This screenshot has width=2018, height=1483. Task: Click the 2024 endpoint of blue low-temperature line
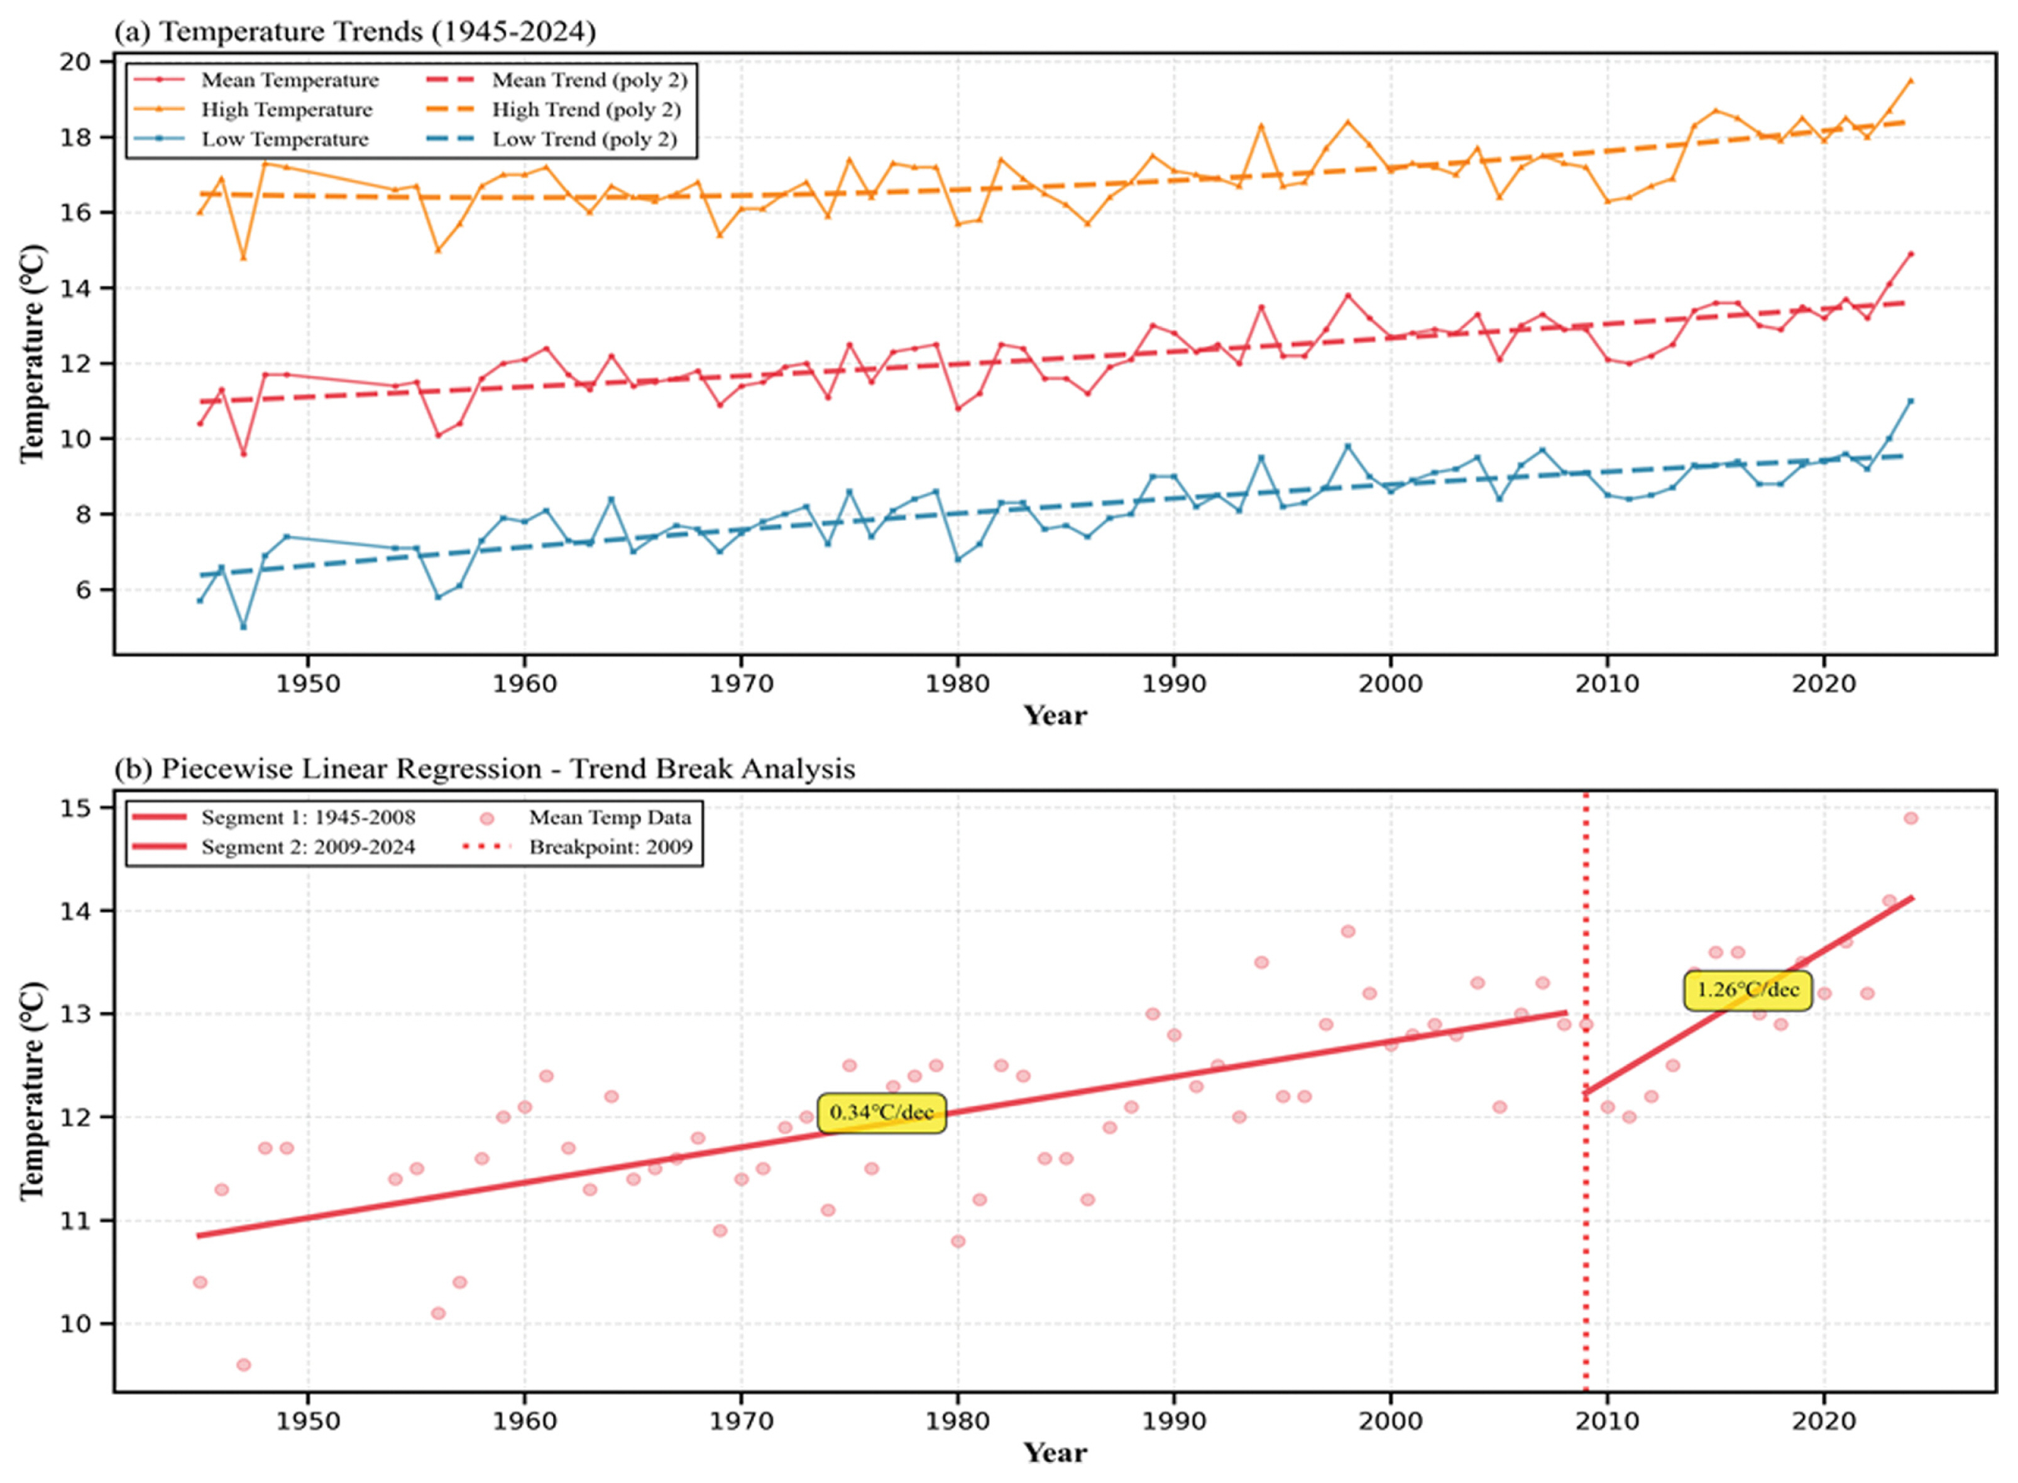tap(1911, 402)
